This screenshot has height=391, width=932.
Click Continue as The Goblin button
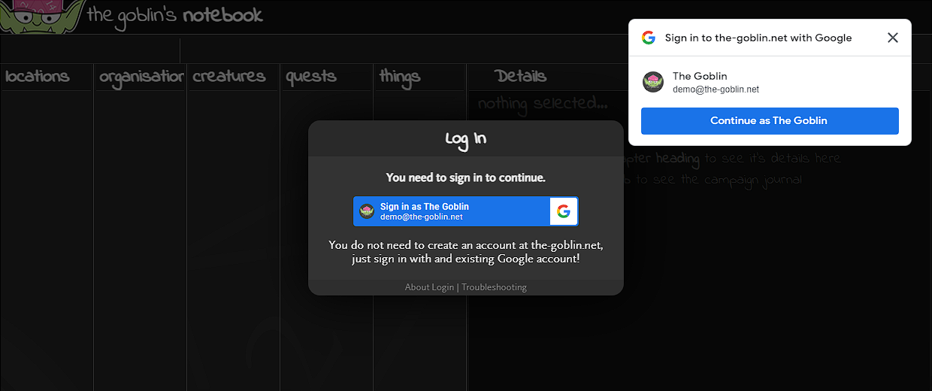[x=769, y=120]
